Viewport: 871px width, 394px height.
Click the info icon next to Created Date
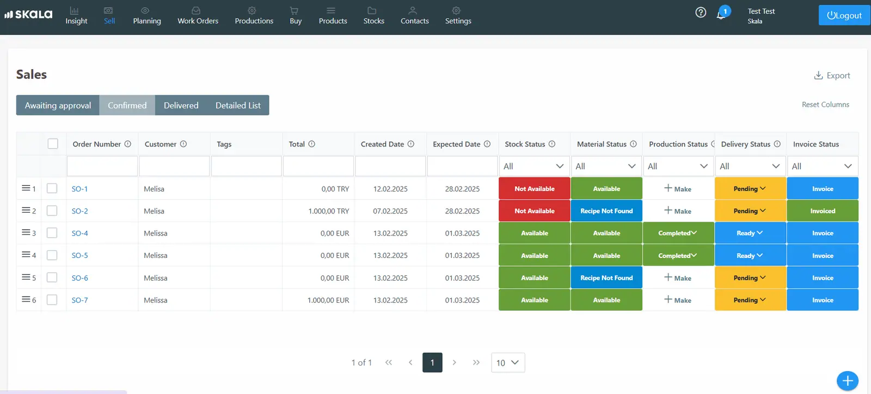pos(411,144)
